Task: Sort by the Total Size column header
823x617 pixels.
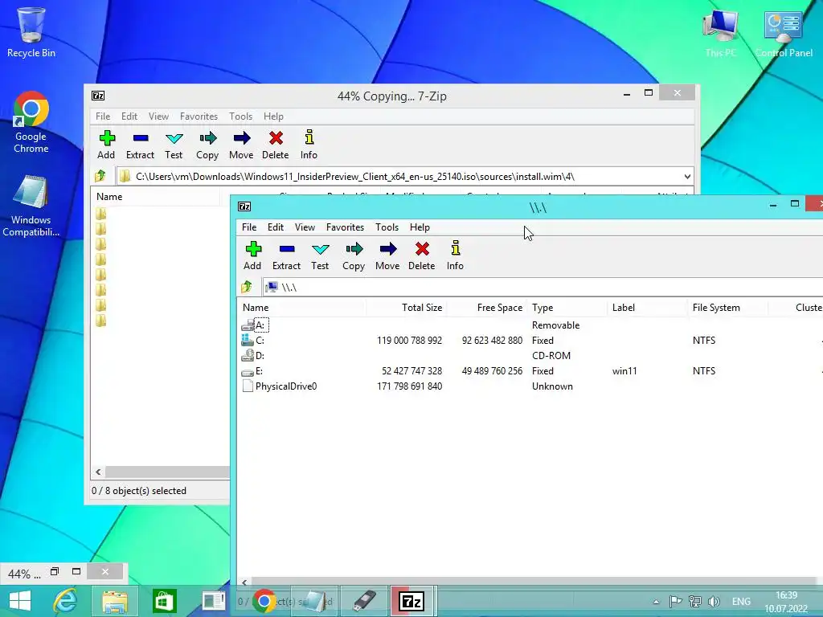Action: (x=407, y=308)
